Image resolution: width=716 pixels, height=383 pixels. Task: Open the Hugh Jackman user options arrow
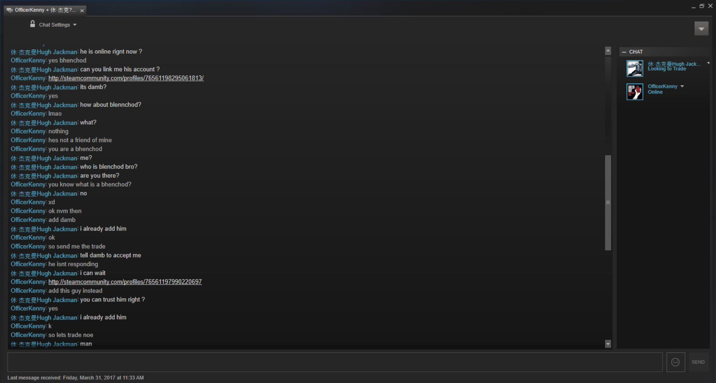coord(708,63)
